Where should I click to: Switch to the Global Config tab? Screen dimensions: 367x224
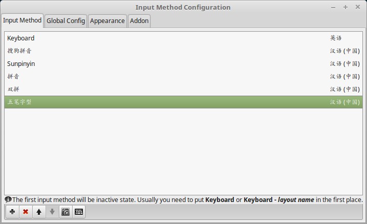[x=66, y=21]
